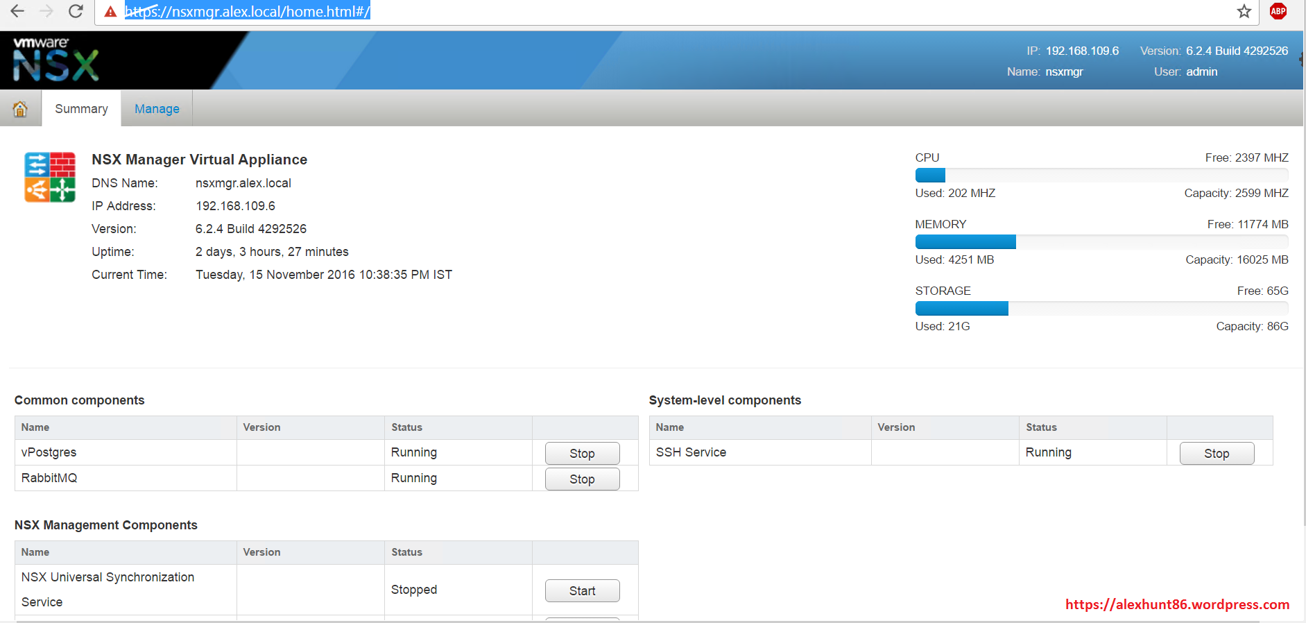1306x623 pixels.
Task: Click the Uptime value text
Action: 272,252
